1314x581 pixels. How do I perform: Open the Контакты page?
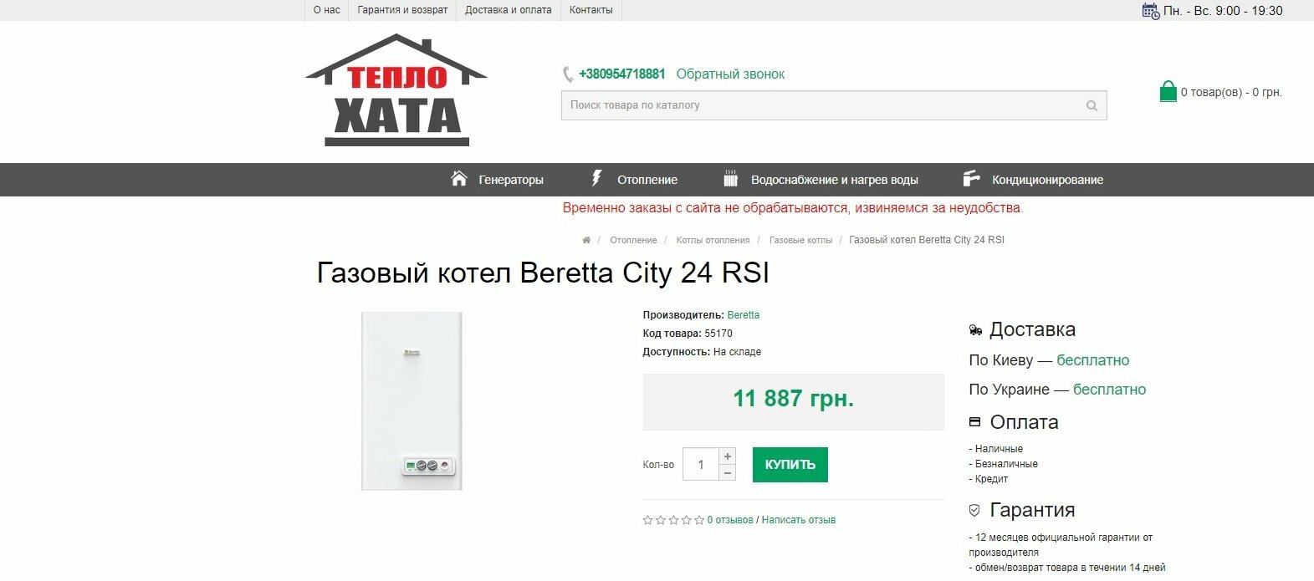pyautogui.click(x=591, y=10)
